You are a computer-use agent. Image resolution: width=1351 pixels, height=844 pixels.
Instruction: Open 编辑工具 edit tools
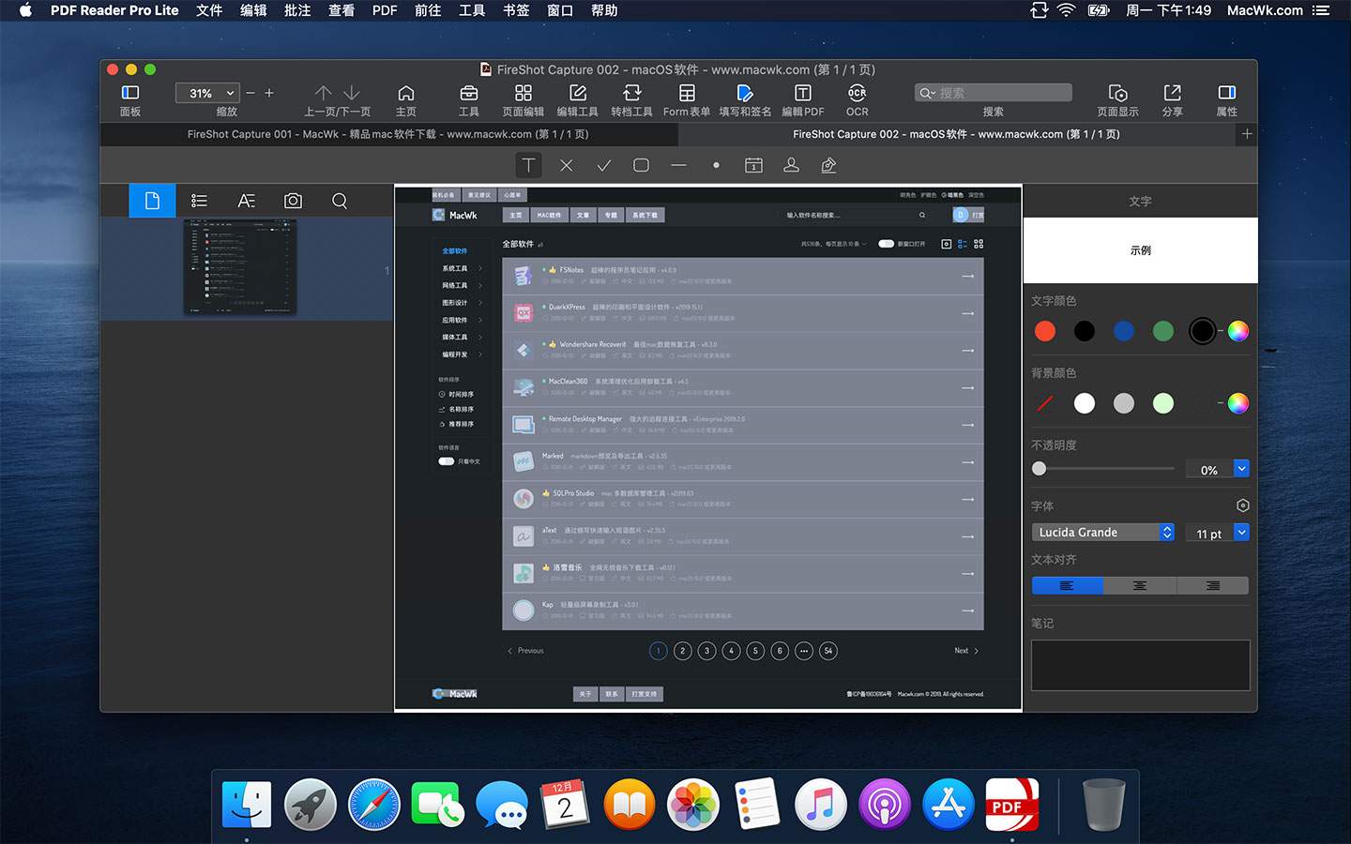click(578, 93)
